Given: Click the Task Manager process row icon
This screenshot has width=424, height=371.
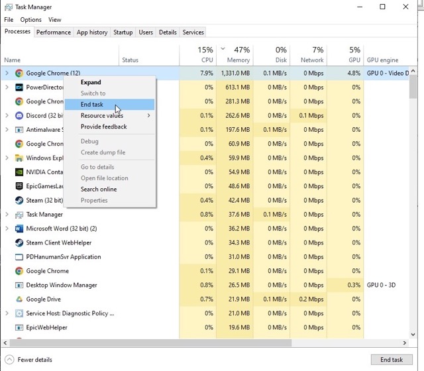Looking at the screenshot, I should (19, 215).
